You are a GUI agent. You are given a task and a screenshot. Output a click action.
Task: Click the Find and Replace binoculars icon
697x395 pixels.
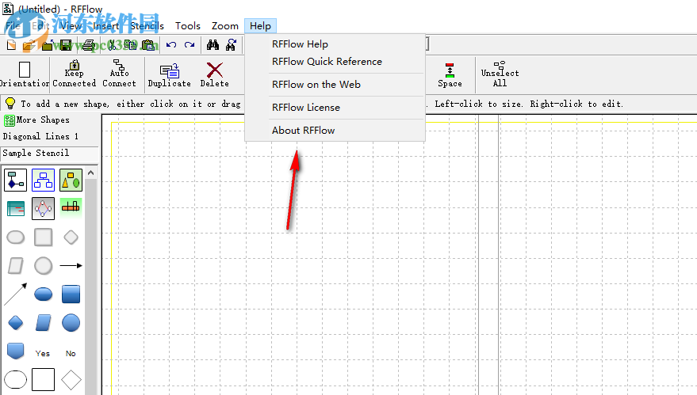point(232,45)
